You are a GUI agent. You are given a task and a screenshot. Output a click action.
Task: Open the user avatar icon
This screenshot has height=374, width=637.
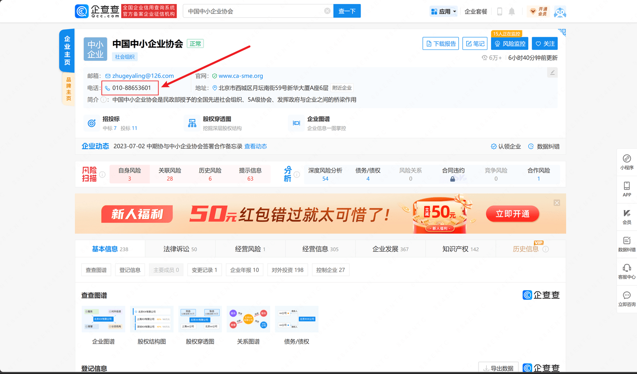tap(560, 12)
